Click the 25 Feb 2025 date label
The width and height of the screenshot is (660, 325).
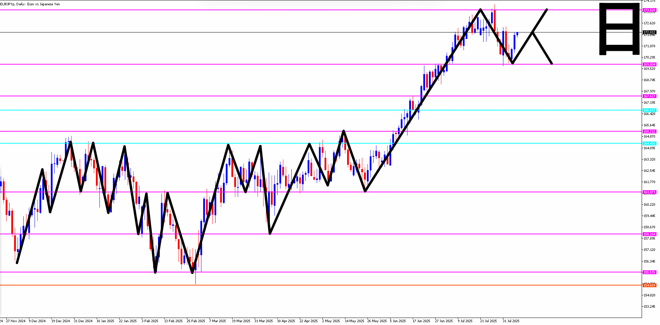tap(196, 321)
